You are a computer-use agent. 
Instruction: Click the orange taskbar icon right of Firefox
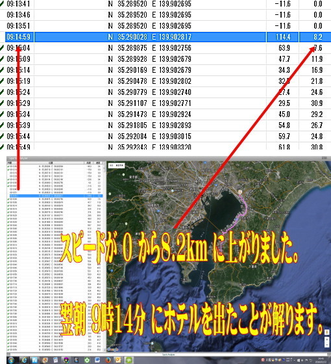point(118,360)
